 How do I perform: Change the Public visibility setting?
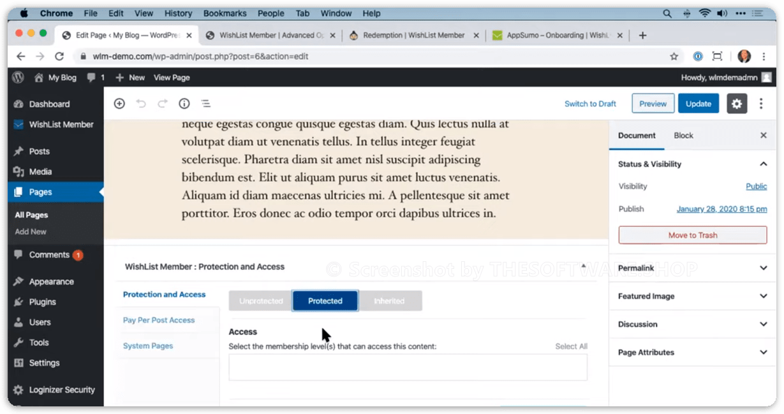[x=757, y=187]
